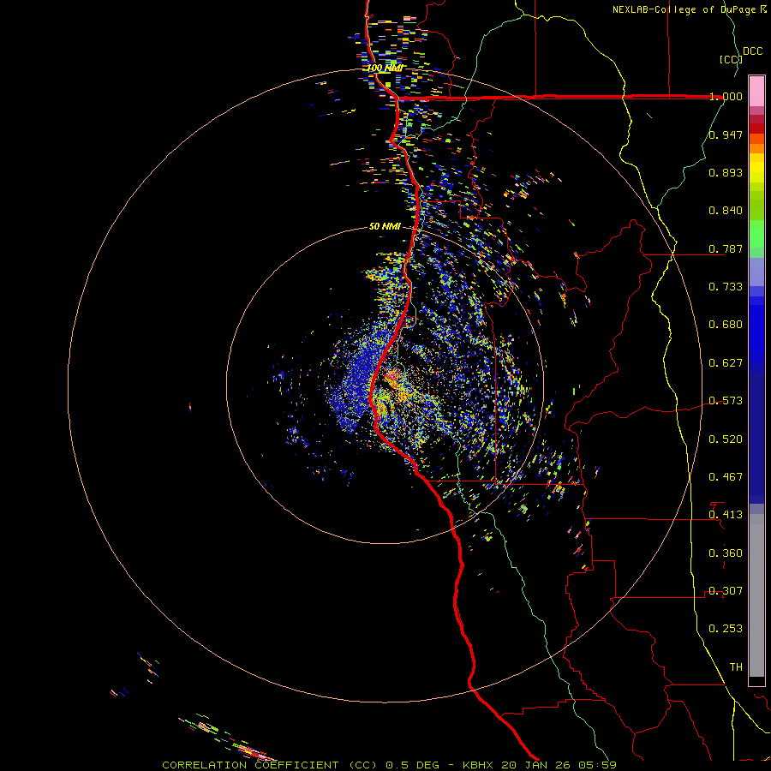Click the 0.573 scale value

pyautogui.click(x=726, y=401)
